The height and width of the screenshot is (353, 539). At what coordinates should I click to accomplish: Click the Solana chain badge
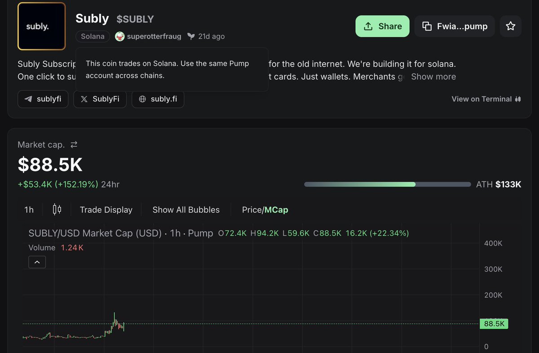93,36
